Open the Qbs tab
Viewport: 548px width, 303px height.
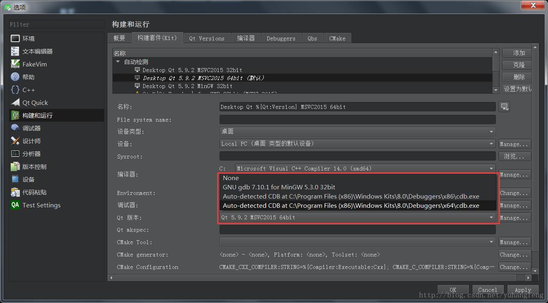point(312,38)
